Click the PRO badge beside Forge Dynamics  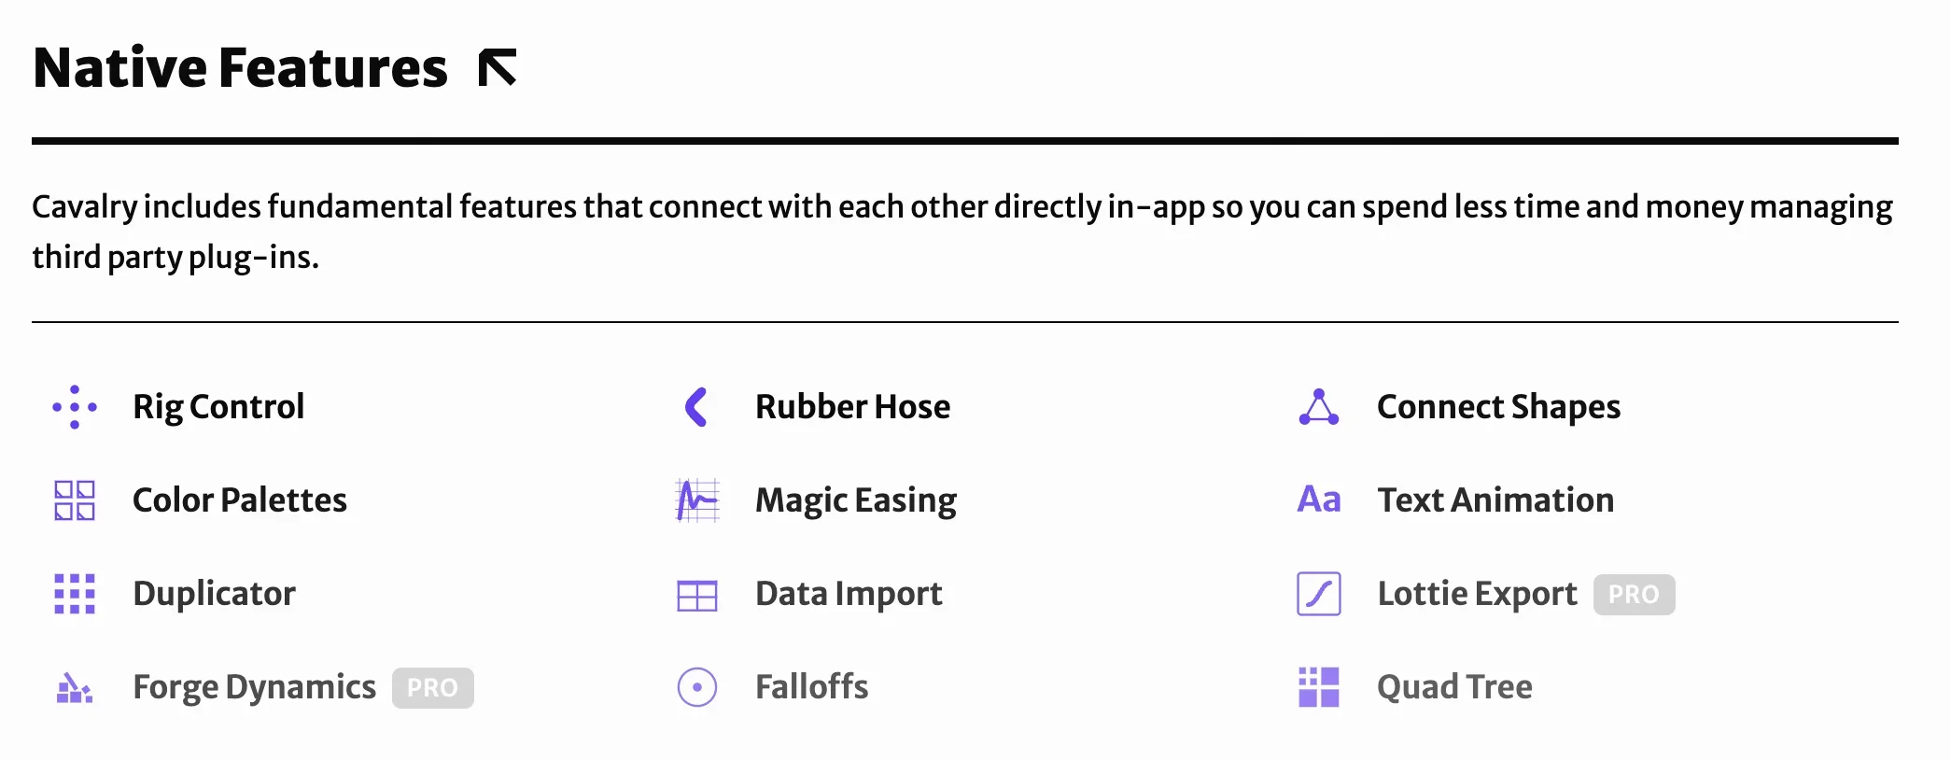433,688
